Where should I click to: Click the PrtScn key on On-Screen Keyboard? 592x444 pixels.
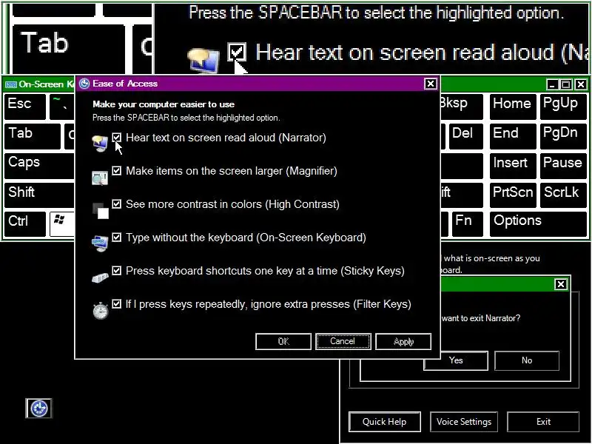click(513, 195)
